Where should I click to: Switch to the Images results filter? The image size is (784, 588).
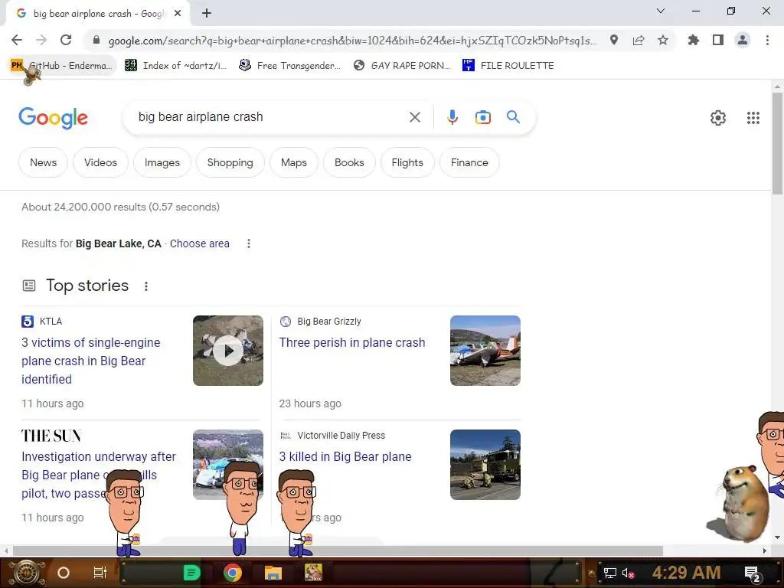[162, 162]
